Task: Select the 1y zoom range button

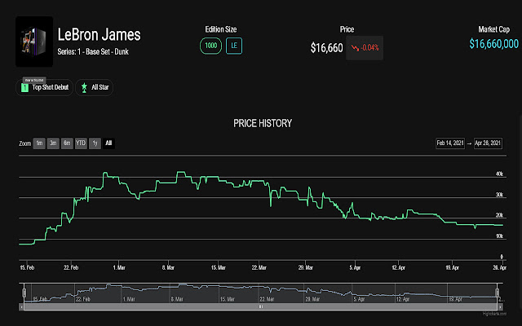Action: (95, 143)
